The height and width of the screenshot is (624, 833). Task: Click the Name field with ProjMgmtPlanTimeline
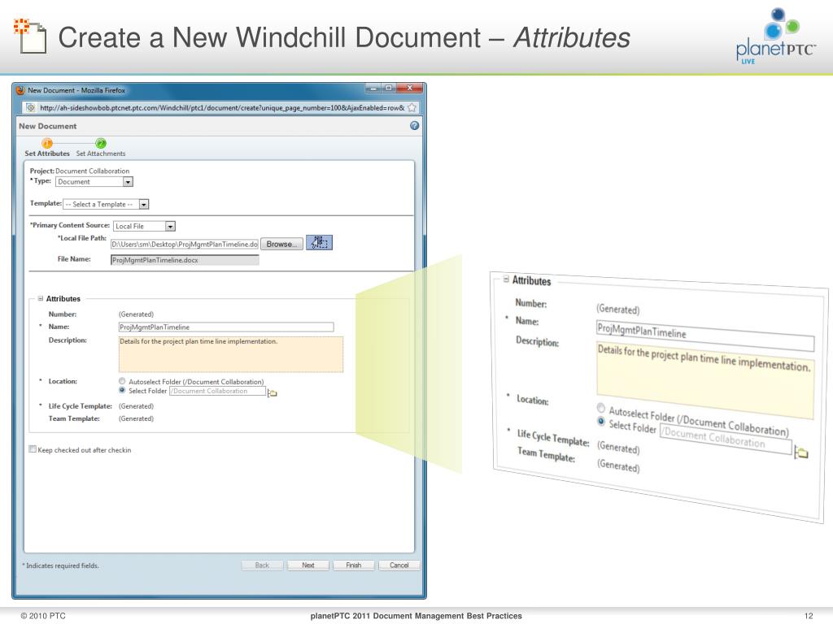[x=226, y=327]
